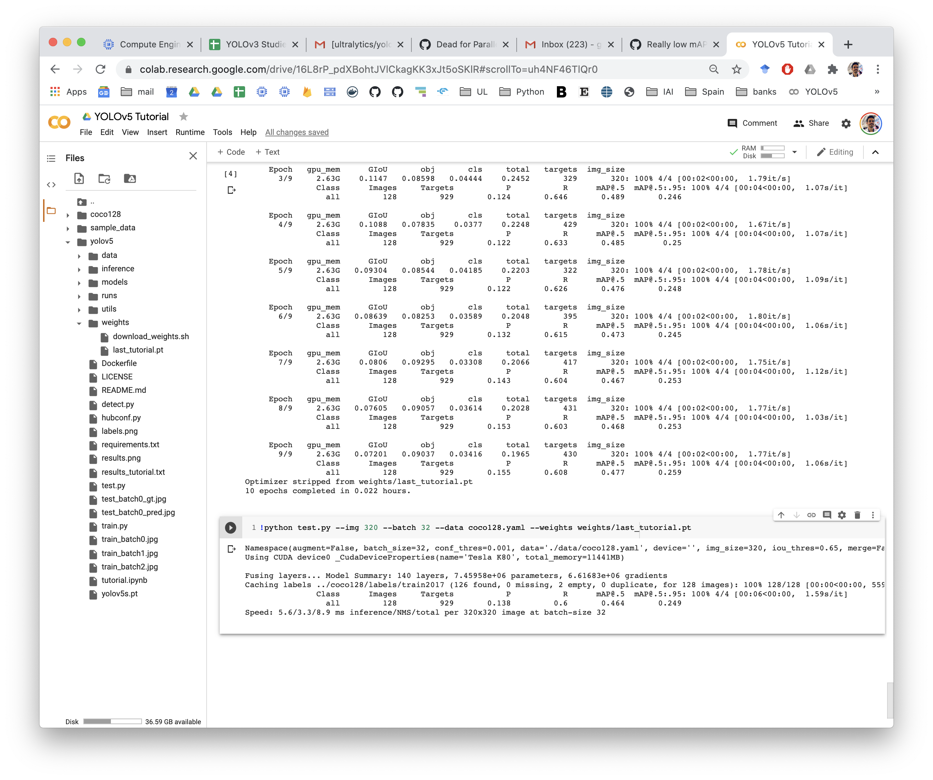Open the code snippets panel
This screenshot has height=780, width=933.
51,184
